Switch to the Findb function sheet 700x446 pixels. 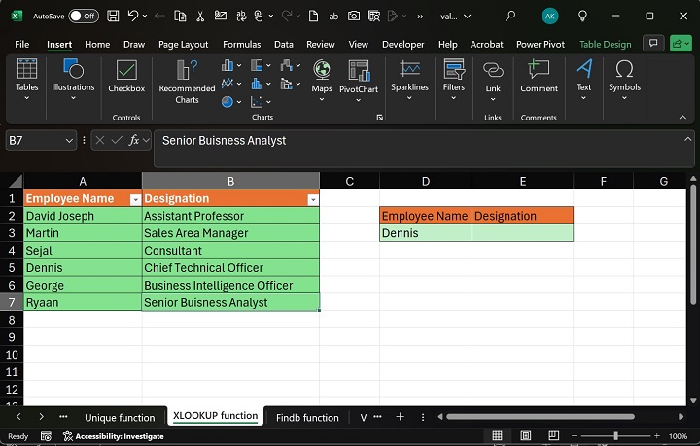tap(307, 417)
